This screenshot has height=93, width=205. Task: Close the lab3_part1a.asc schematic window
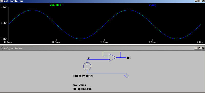(x=203, y=48)
